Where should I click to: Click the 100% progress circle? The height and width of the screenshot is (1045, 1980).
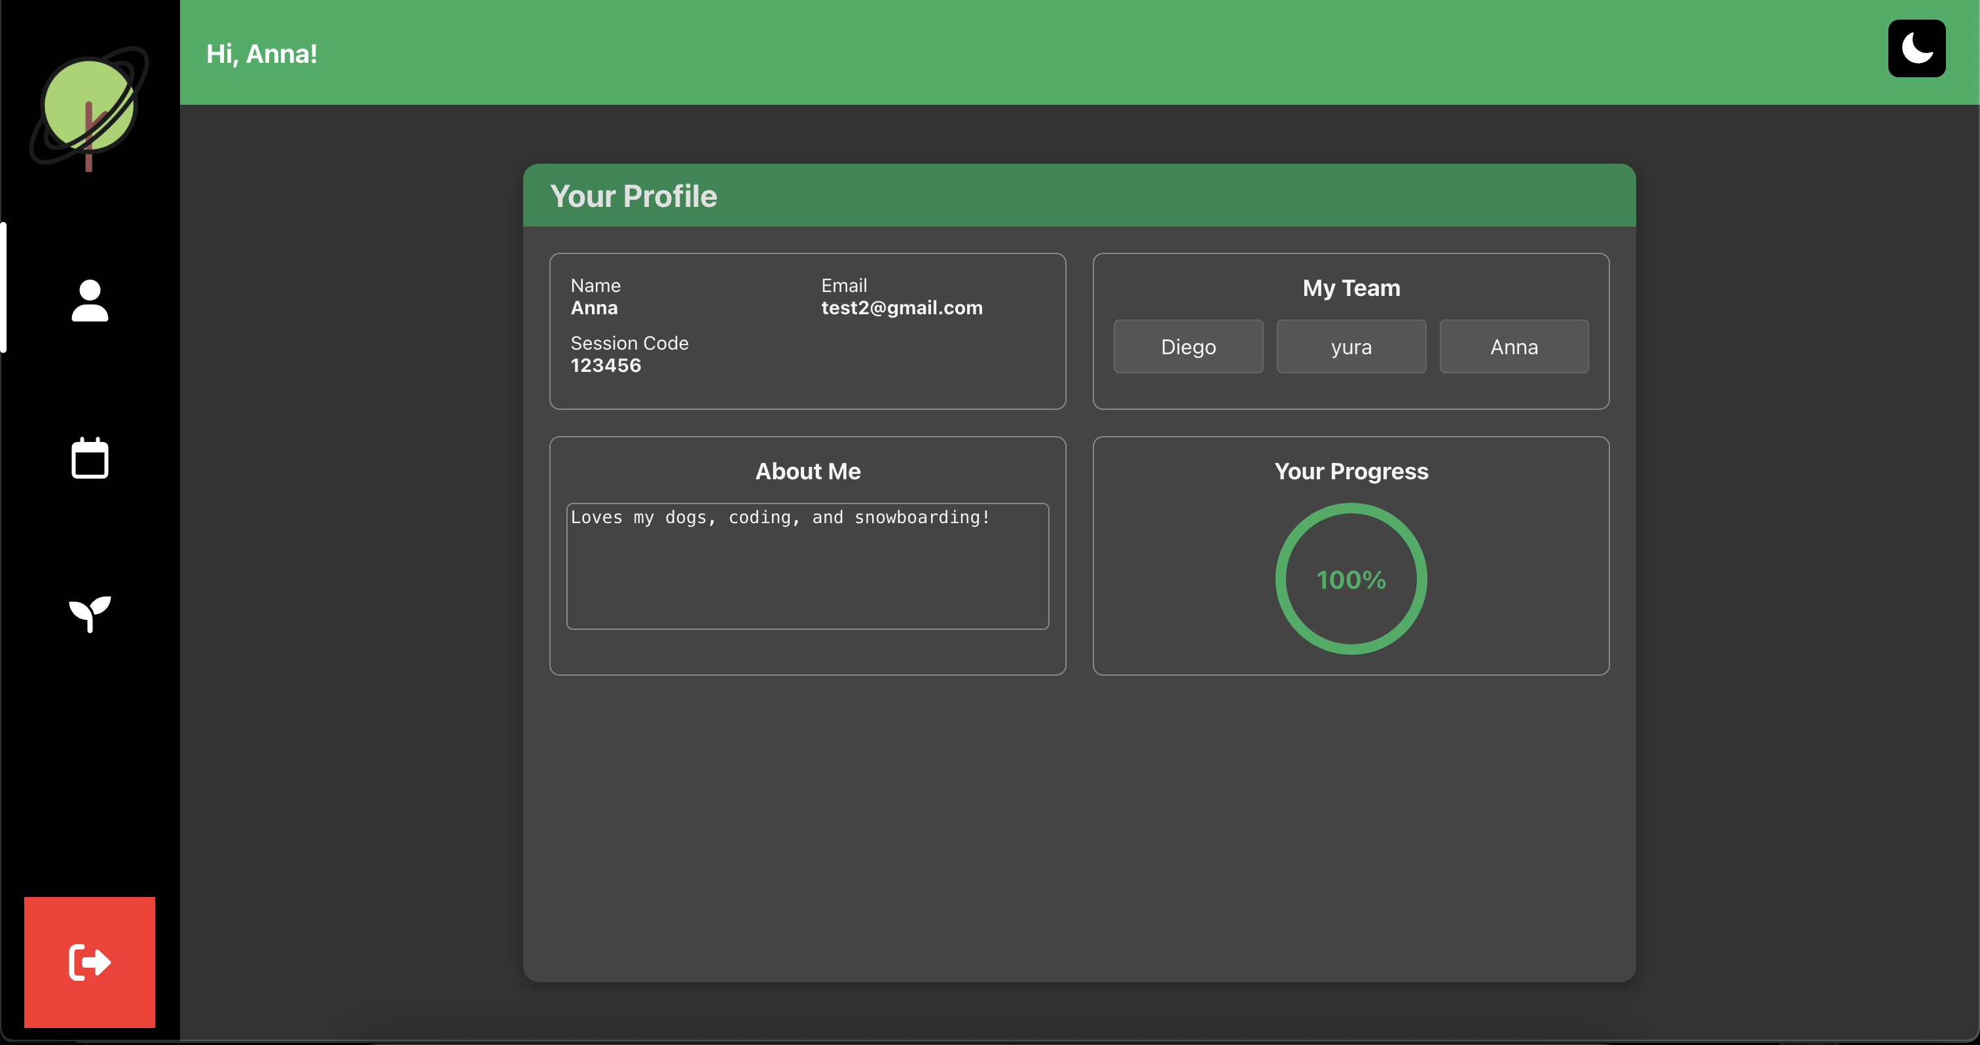pyautogui.click(x=1351, y=579)
